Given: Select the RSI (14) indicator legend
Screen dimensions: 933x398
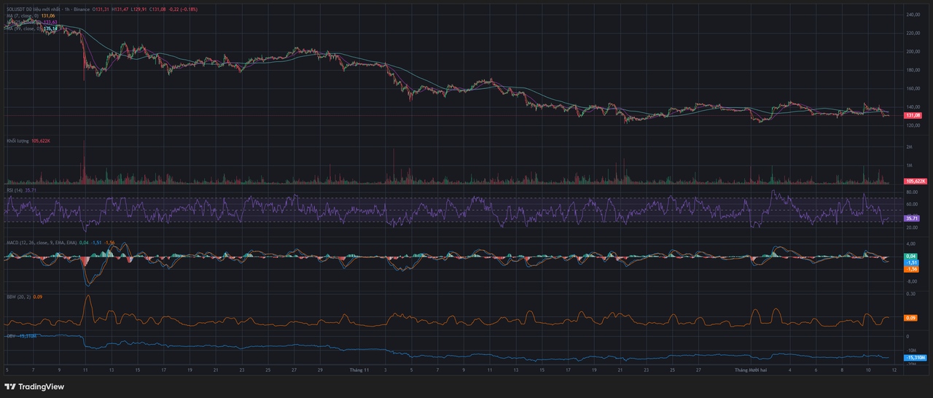Looking at the screenshot, I should pos(15,190).
